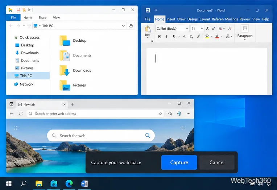Viewport: 277px width, 190px height.
Task: Click File Explorer up arrow
Action: (29, 26)
